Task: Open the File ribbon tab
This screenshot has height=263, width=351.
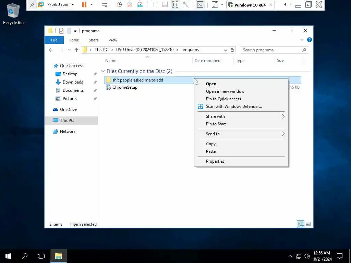Action: click(54, 40)
